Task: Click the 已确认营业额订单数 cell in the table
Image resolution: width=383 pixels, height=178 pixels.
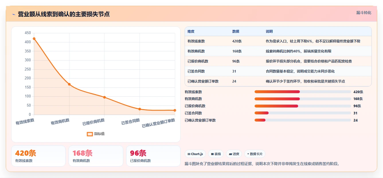Action: pos(203,81)
